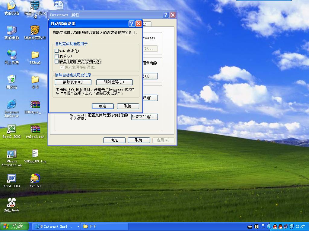The height and width of the screenshot is (231, 309).
Task: Select the 瑞星杀毒软件 antivirus icon
Action: click(x=35, y=30)
